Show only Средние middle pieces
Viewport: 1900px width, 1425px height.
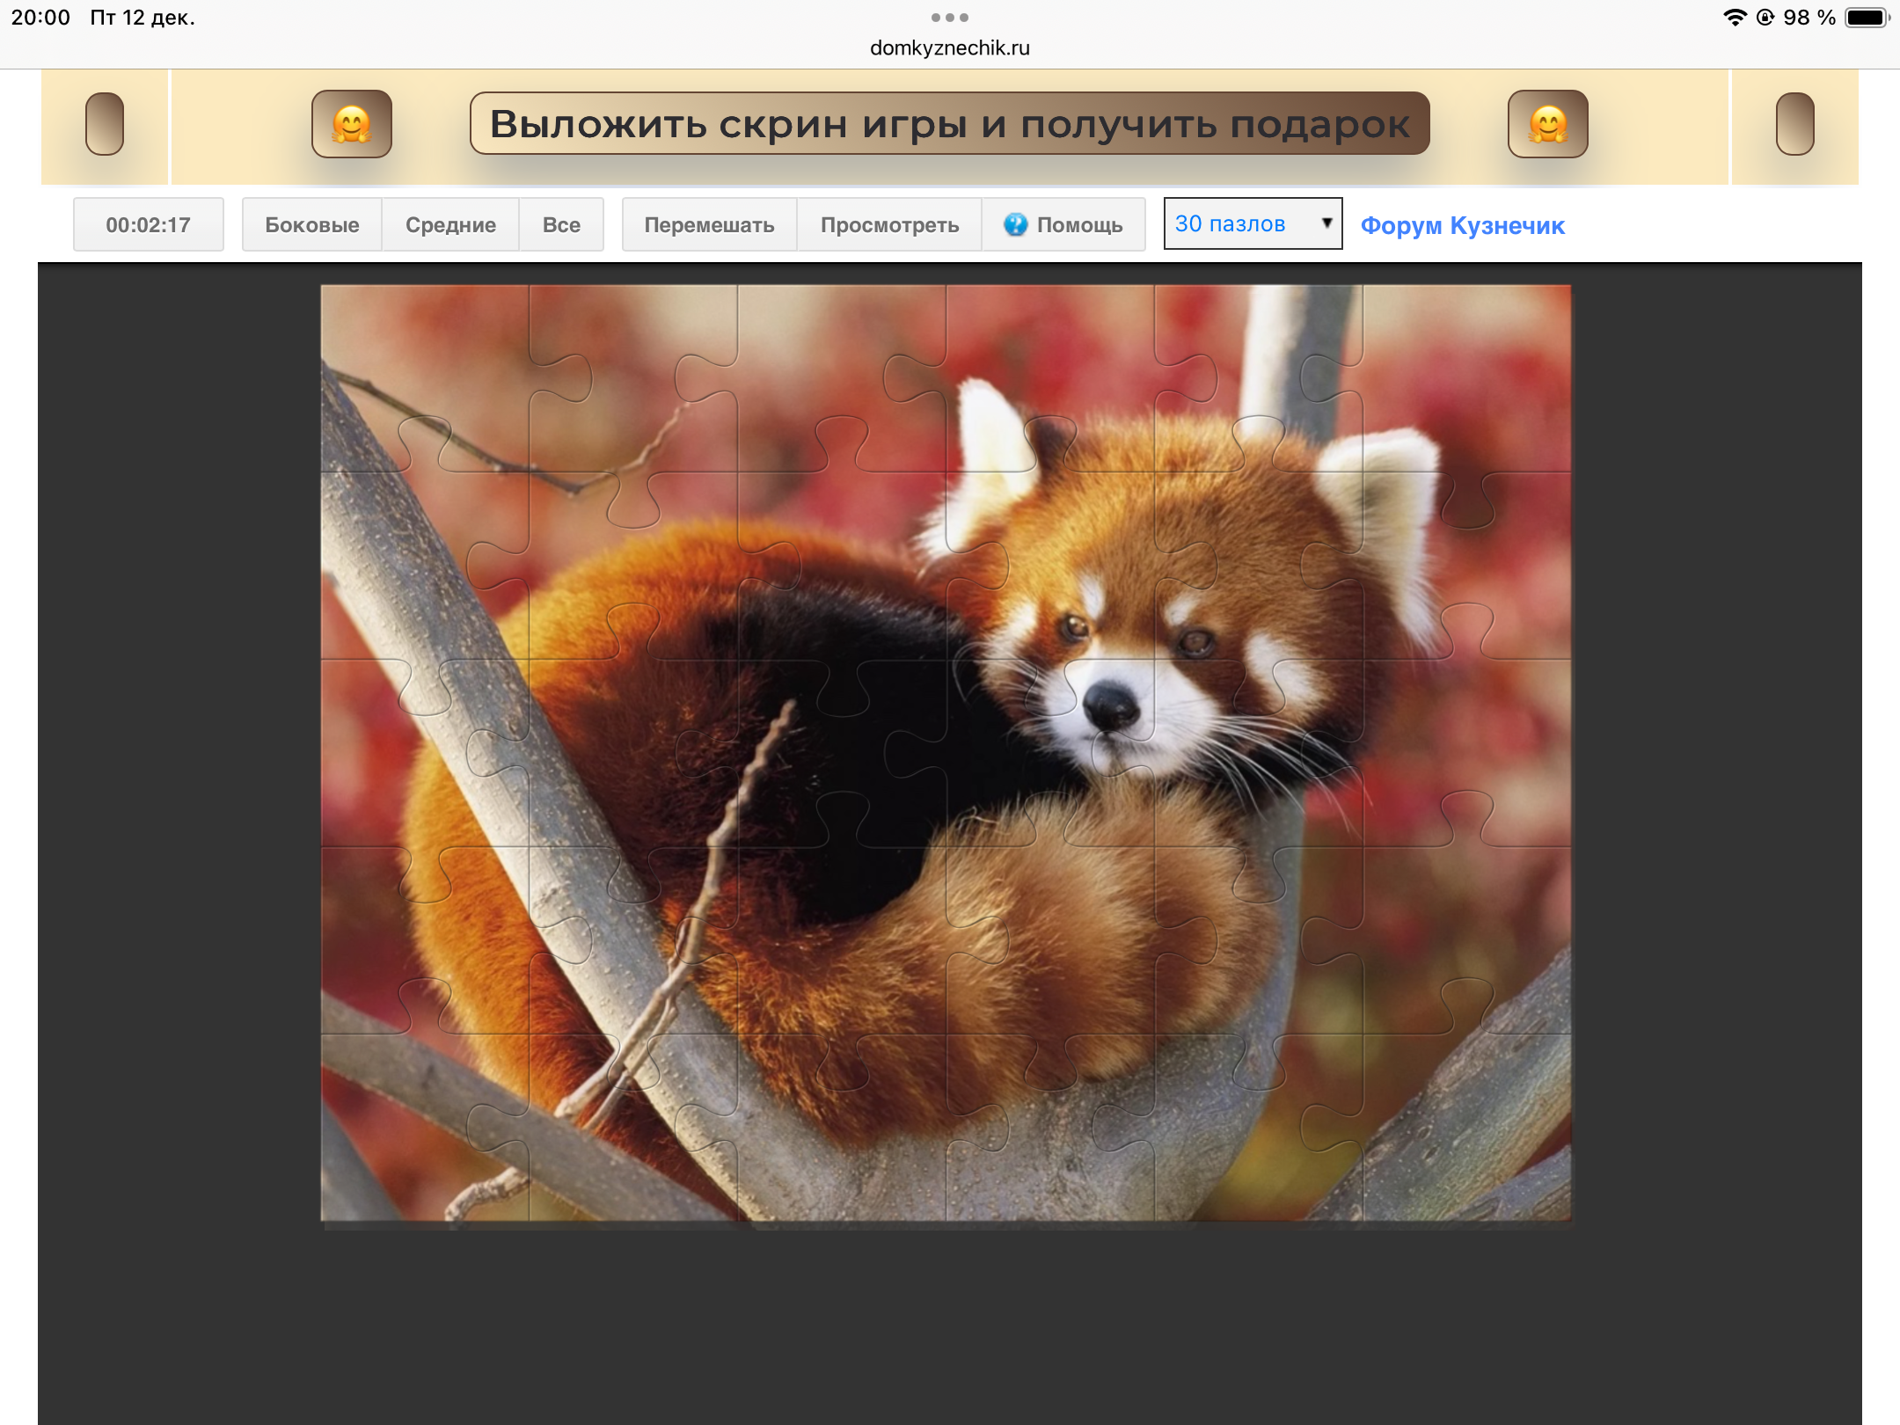450,224
